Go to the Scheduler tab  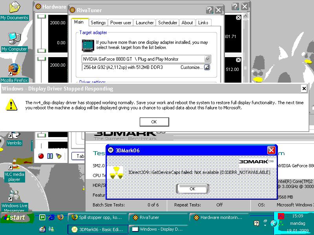point(168,23)
